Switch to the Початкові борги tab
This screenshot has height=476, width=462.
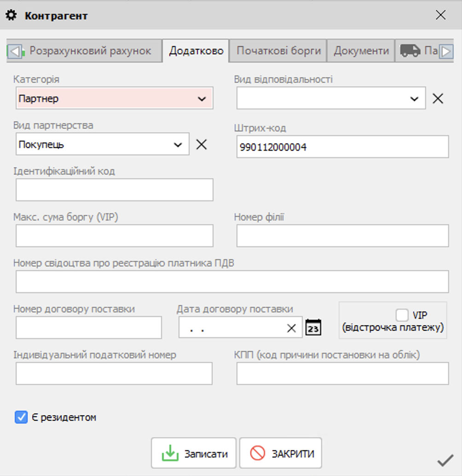tap(278, 51)
